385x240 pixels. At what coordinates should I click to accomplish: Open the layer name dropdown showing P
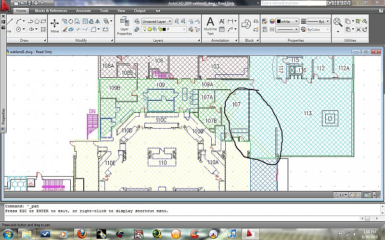pos(164,29)
